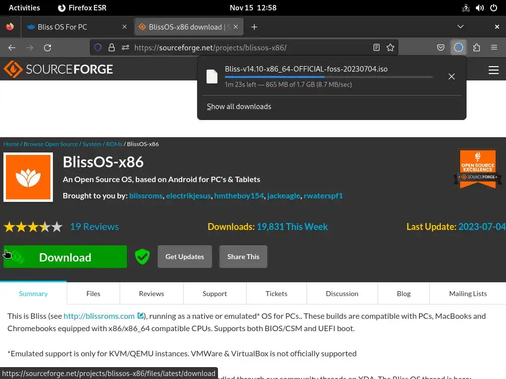Click the Bliss ISO download filename
The width and height of the screenshot is (506, 379).
[x=306, y=69]
